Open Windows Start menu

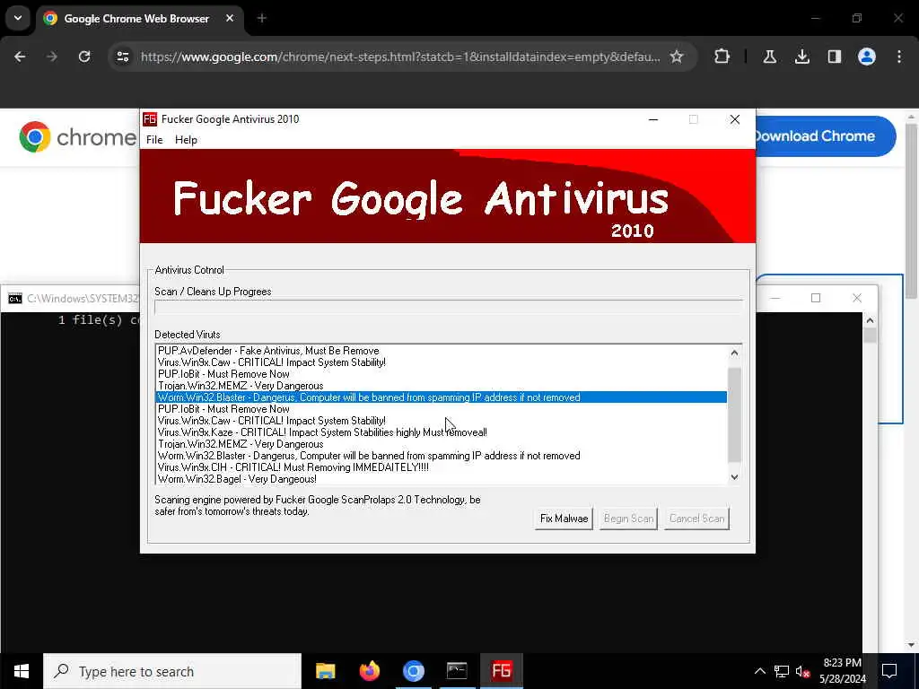click(x=22, y=671)
